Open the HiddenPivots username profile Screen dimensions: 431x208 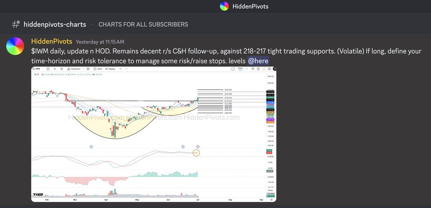[51, 42]
